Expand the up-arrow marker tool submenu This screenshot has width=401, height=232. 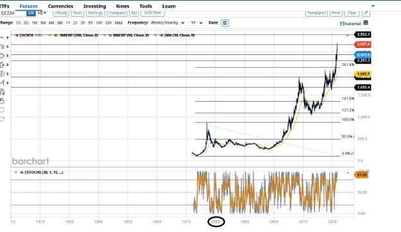[x=8, y=65]
